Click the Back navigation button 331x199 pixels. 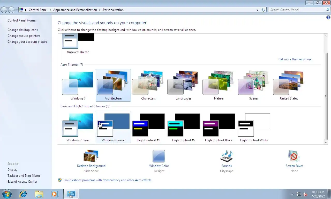(4, 10)
